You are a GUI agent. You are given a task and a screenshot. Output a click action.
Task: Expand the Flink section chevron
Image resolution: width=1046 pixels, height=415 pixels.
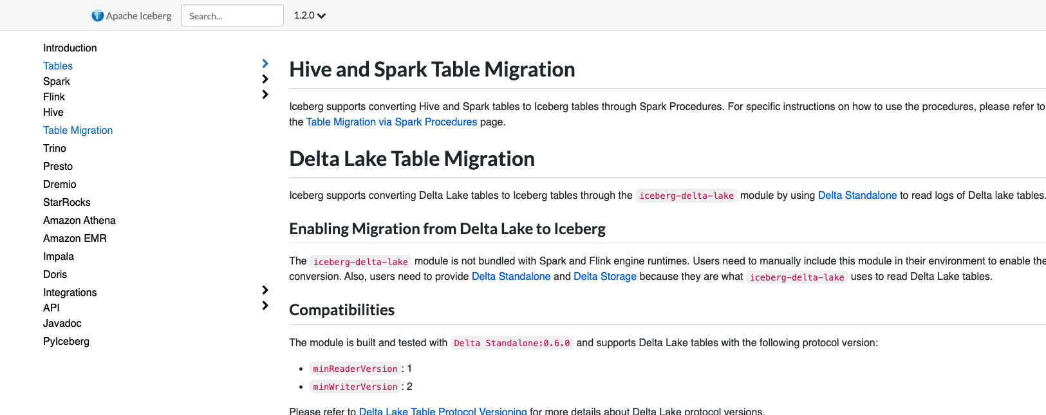click(265, 95)
